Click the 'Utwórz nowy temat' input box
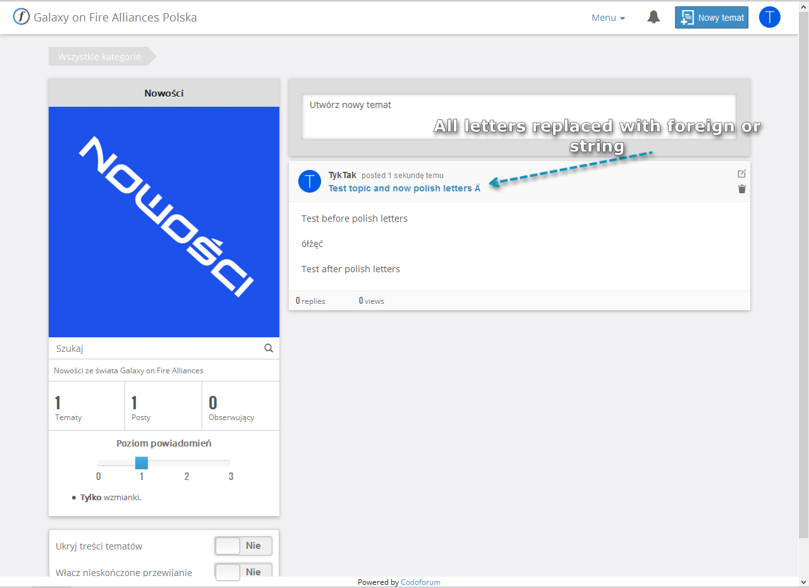809x588 pixels. (519, 117)
